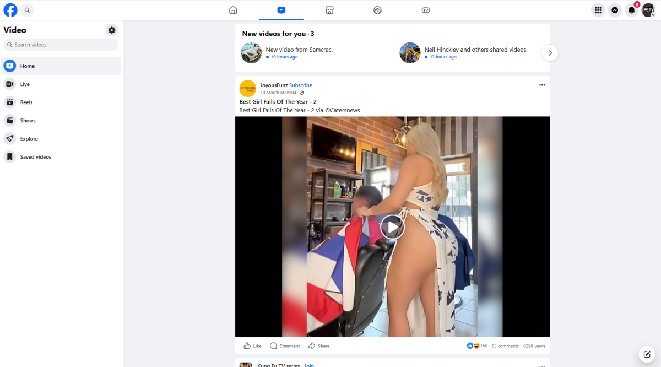Open the 53 comments link
The width and height of the screenshot is (661, 367).
tap(505, 346)
